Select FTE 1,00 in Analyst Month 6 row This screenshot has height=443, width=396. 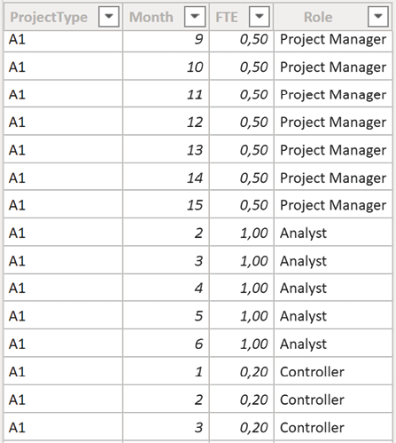pos(242,344)
